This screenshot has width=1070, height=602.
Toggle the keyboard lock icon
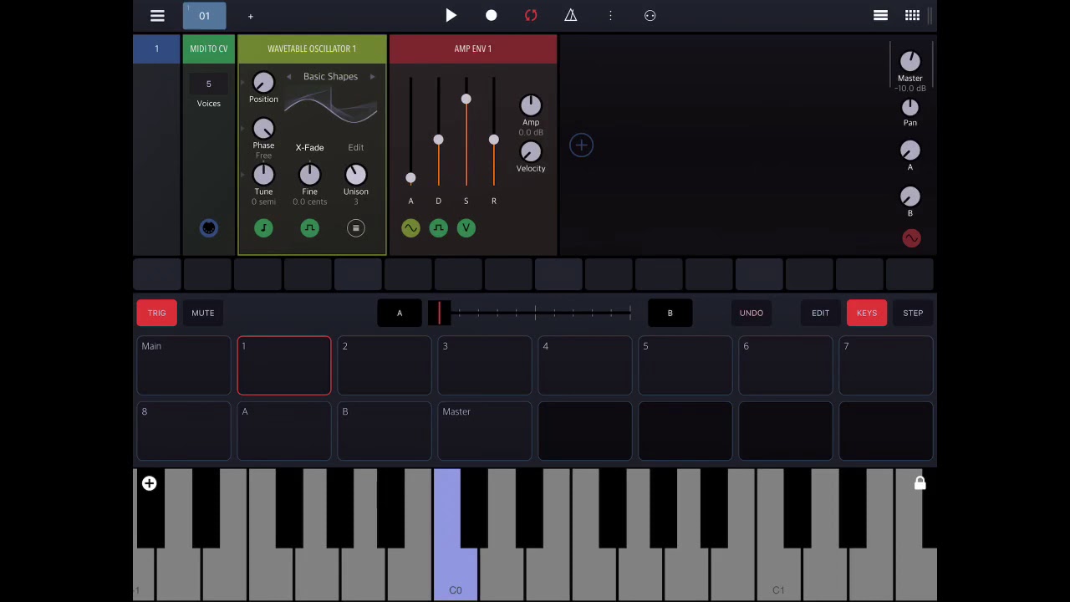pos(920,482)
